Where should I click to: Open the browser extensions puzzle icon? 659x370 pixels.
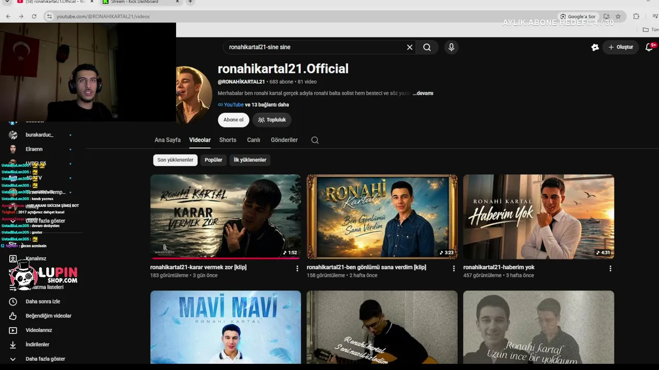(636, 16)
